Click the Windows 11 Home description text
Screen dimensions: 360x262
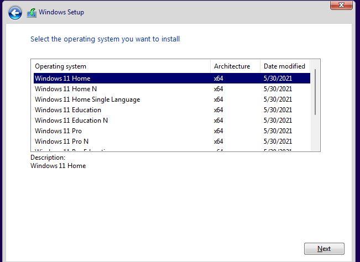coord(58,166)
